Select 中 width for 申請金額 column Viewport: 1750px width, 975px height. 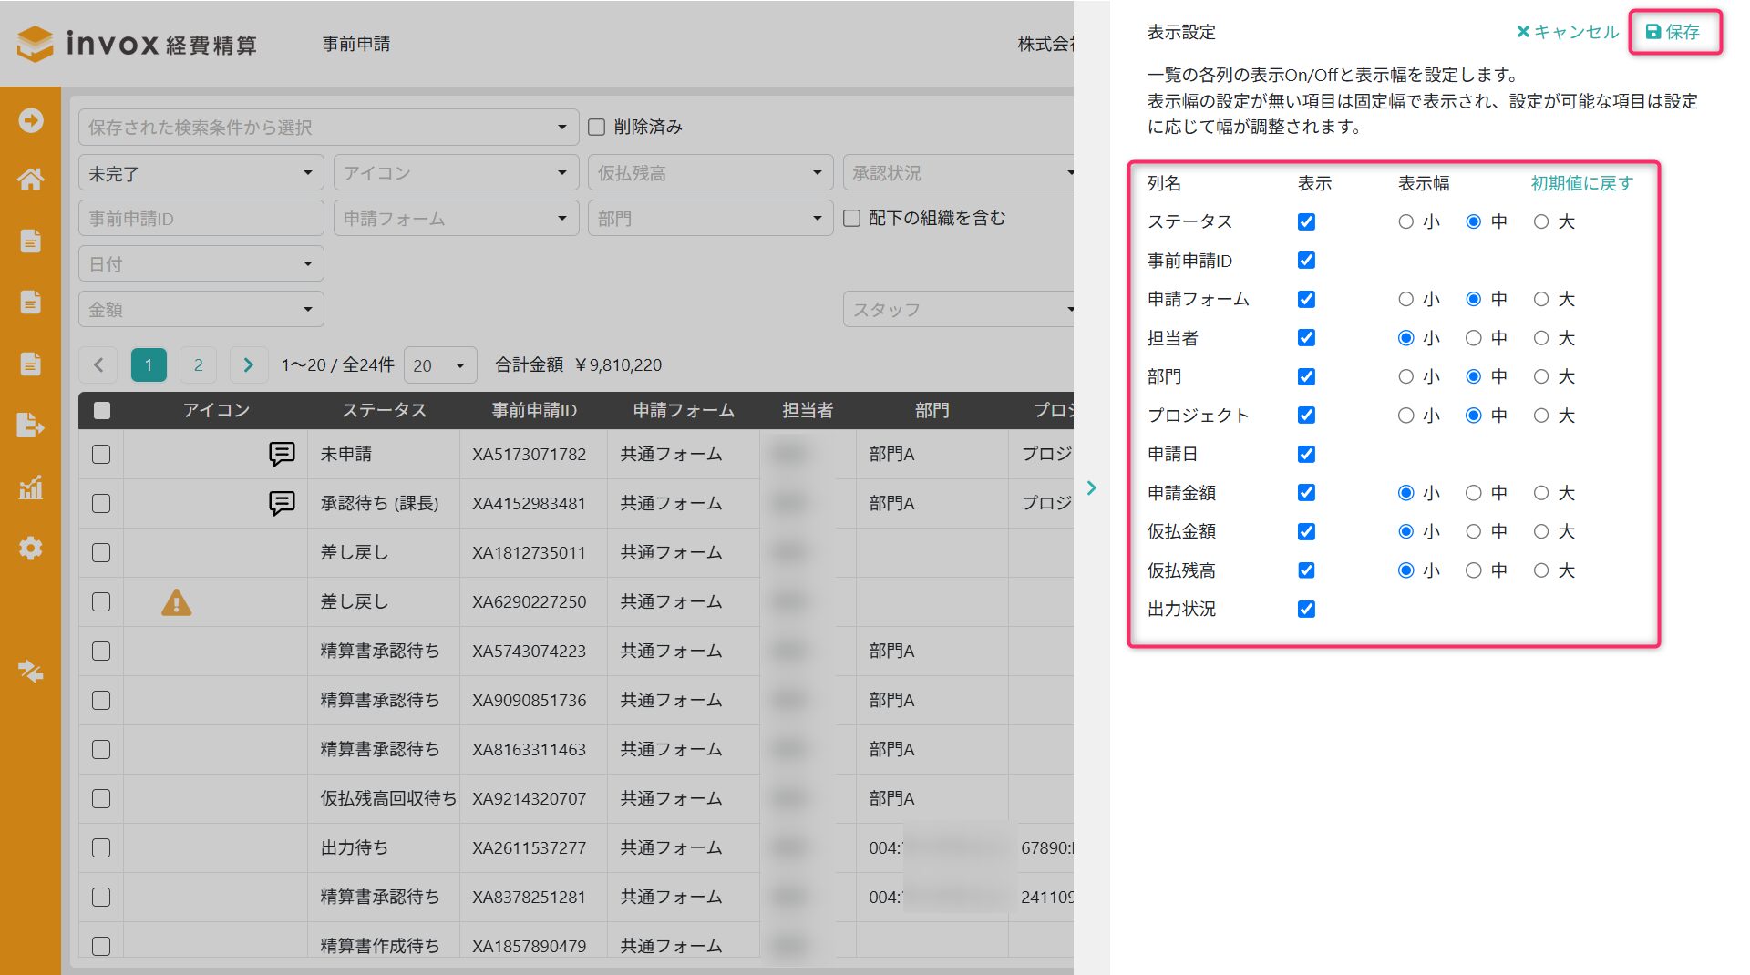coord(1474,493)
